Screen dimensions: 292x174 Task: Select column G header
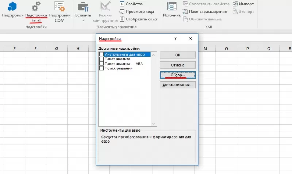(x=57, y=49)
